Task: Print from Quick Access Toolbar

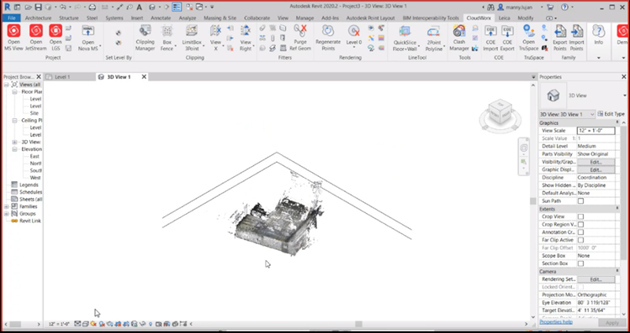Action: pos(92,7)
